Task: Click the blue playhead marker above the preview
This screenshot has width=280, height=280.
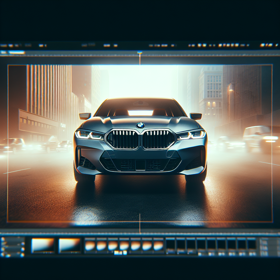Action: tap(140, 52)
